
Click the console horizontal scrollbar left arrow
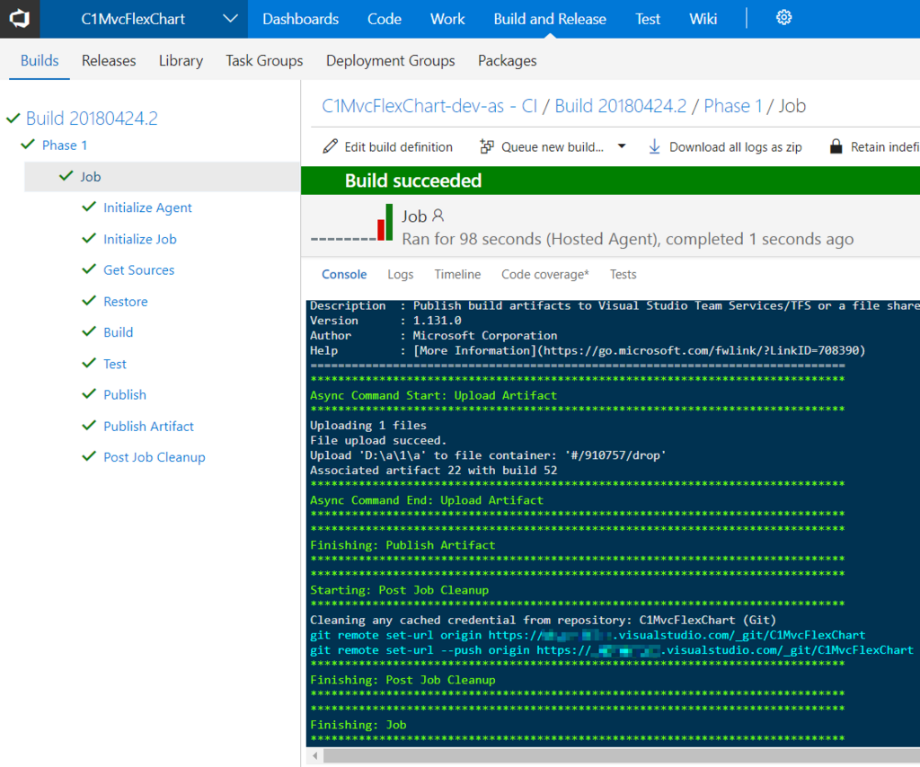pos(315,756)
